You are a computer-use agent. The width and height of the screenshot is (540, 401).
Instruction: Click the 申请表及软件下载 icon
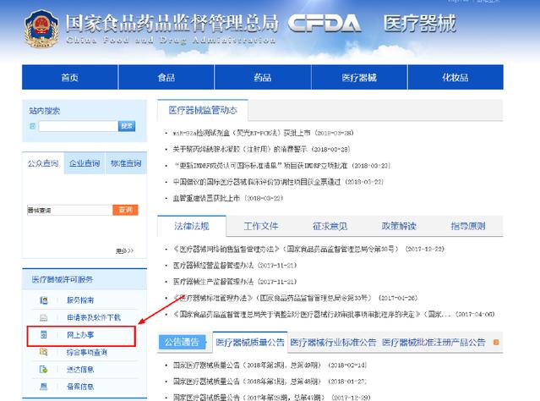[x=43, y=317]
